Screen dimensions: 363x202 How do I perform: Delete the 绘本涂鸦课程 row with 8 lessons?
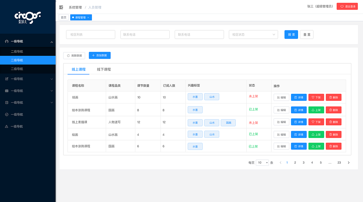click(x=334, y=110)
